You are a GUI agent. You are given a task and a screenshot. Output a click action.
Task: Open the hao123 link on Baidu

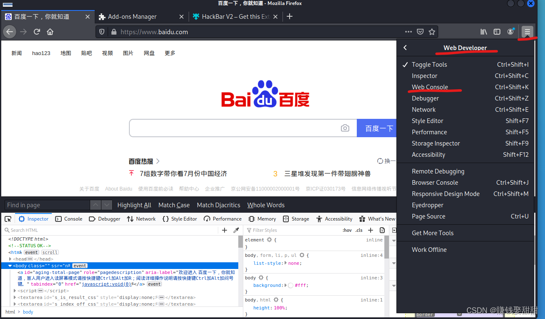(x=41, y=53)
